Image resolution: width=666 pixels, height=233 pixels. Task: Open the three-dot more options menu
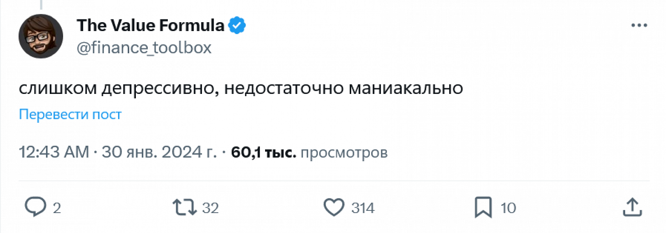point(639,26)
